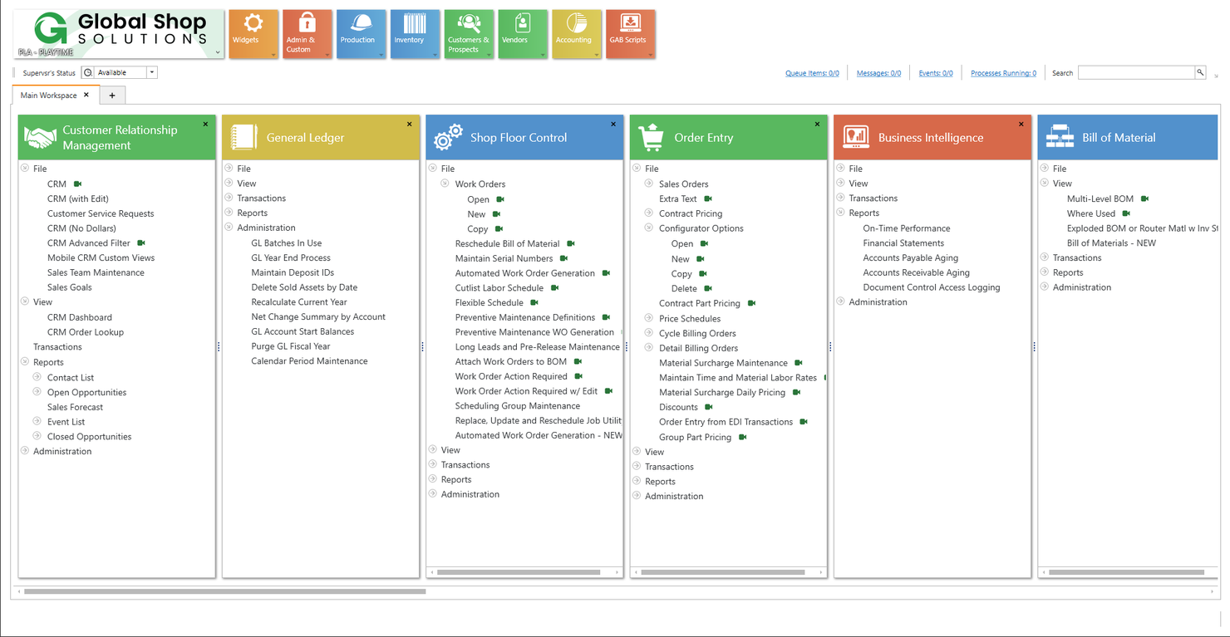Click the Order Entry cart icon
Screen dimensions: 1230x637
(652, 138)
